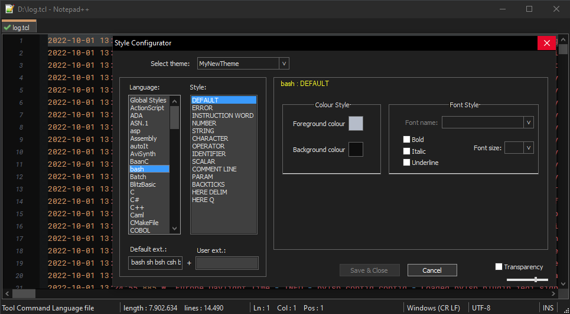Select BlitzBasic language entry
Screen dimensions: 570x314
[148, 184]
